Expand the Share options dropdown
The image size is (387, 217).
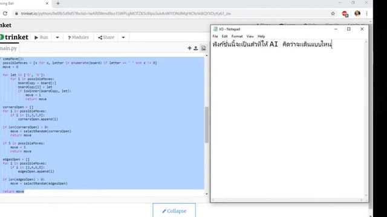[123, 37]
